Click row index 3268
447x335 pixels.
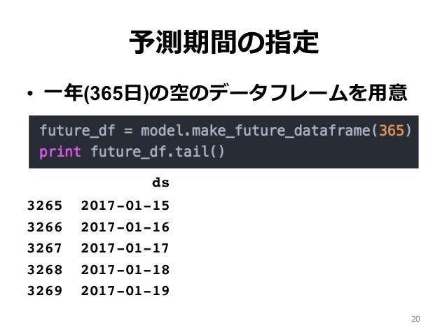(45, 270)
